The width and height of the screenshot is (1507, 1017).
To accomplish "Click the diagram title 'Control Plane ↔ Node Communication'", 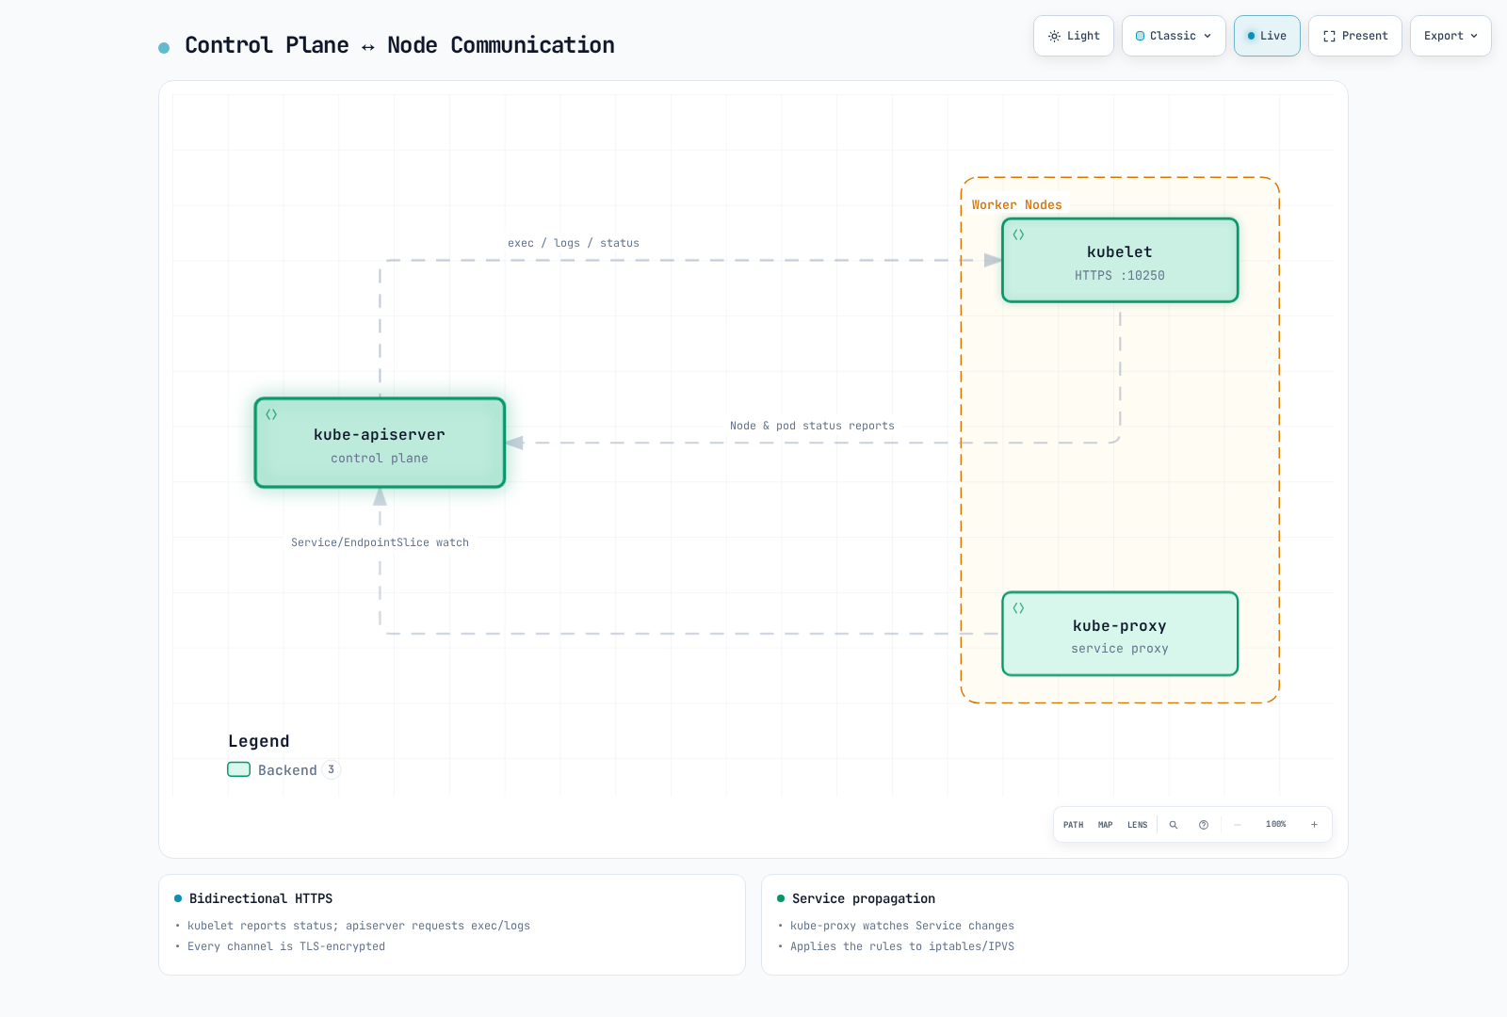I will tap(399, 45).
